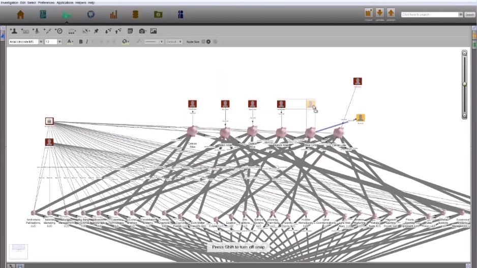
Task: Open the font color A dropdown
Action: tap(70, 42)
